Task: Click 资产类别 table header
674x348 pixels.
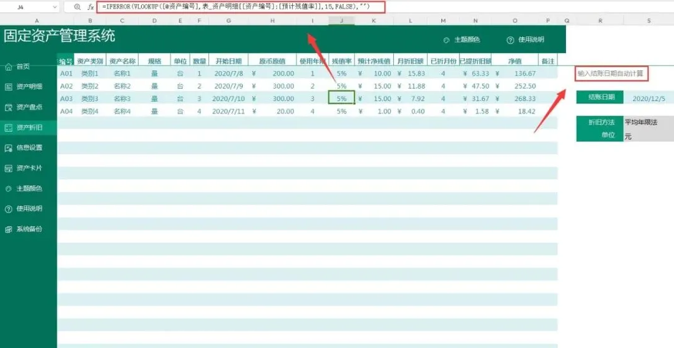Action: [90, 62]
